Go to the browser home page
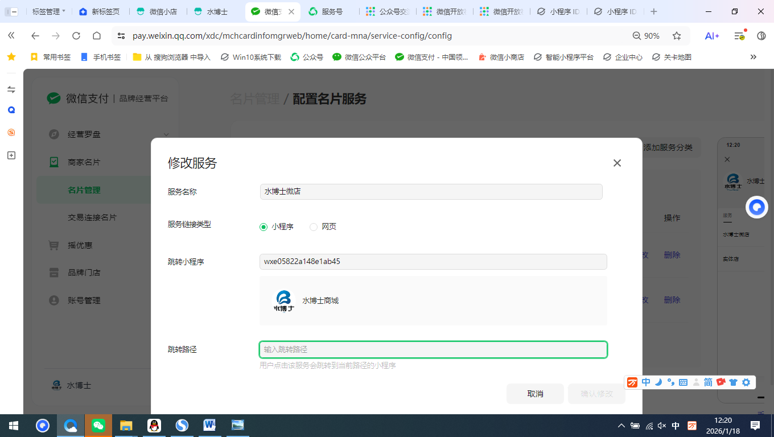Viewport: 774px width, 437px height. [x=97, y=36]
